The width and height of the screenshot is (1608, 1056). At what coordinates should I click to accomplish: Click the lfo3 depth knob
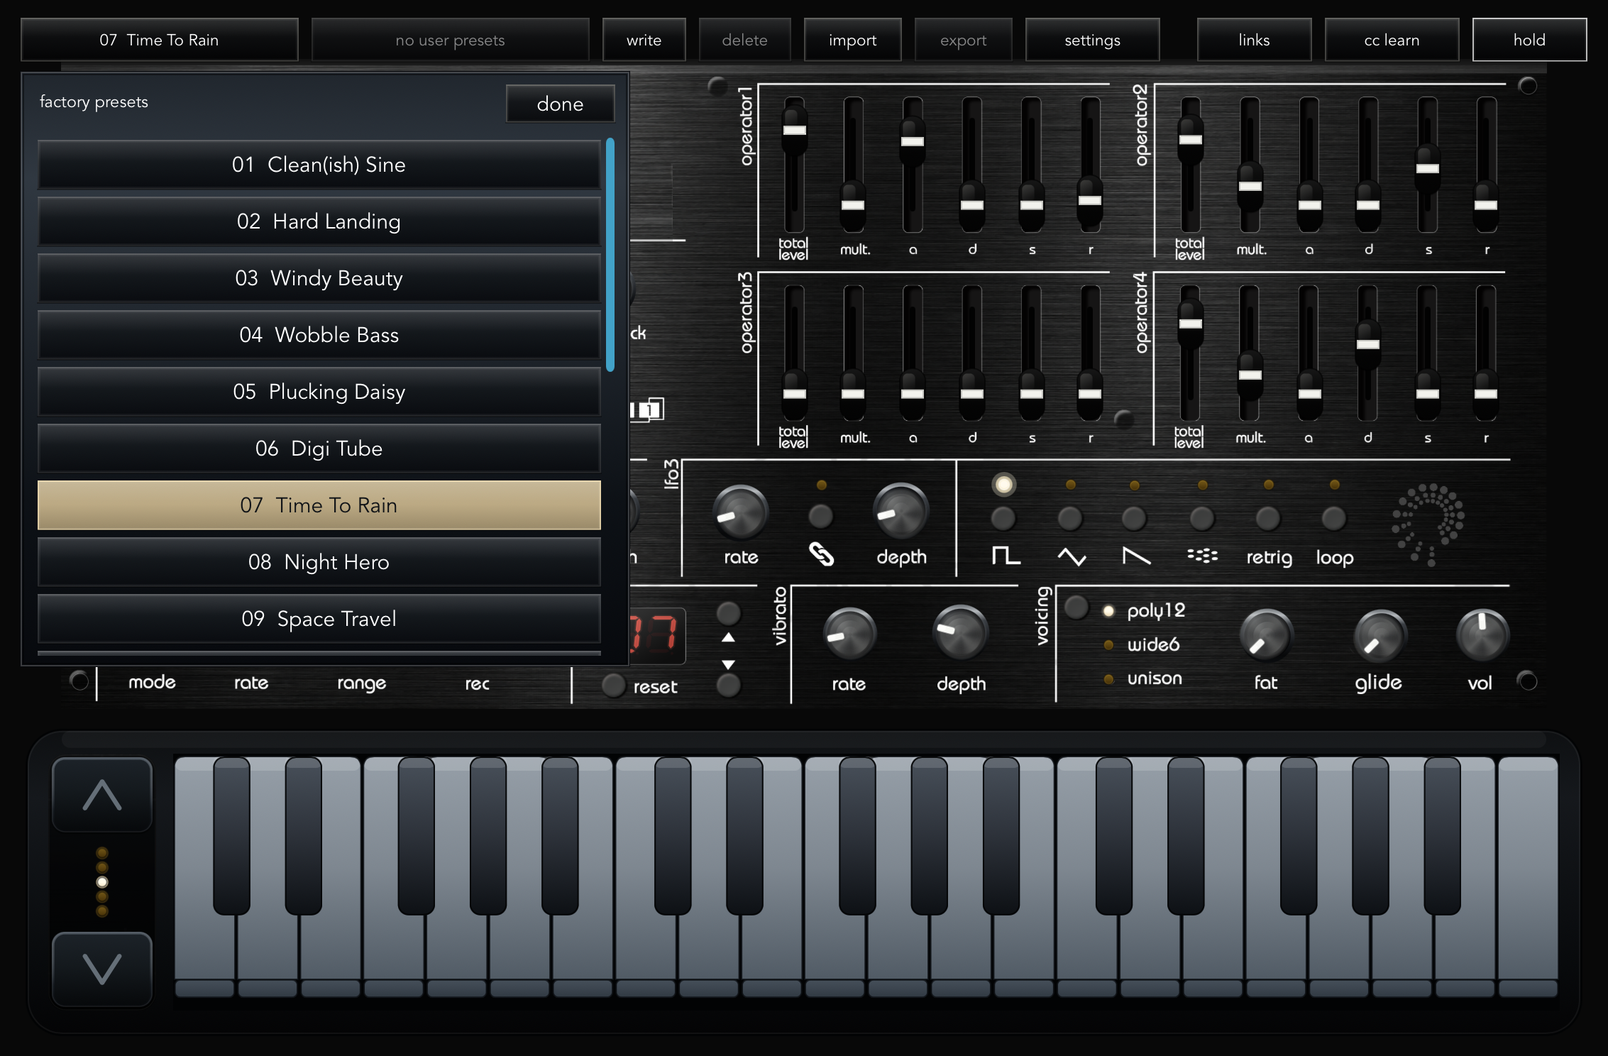coord(901,511)
